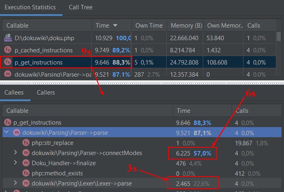Click the function icon of p_get_instructions in top table

(8, 63)
